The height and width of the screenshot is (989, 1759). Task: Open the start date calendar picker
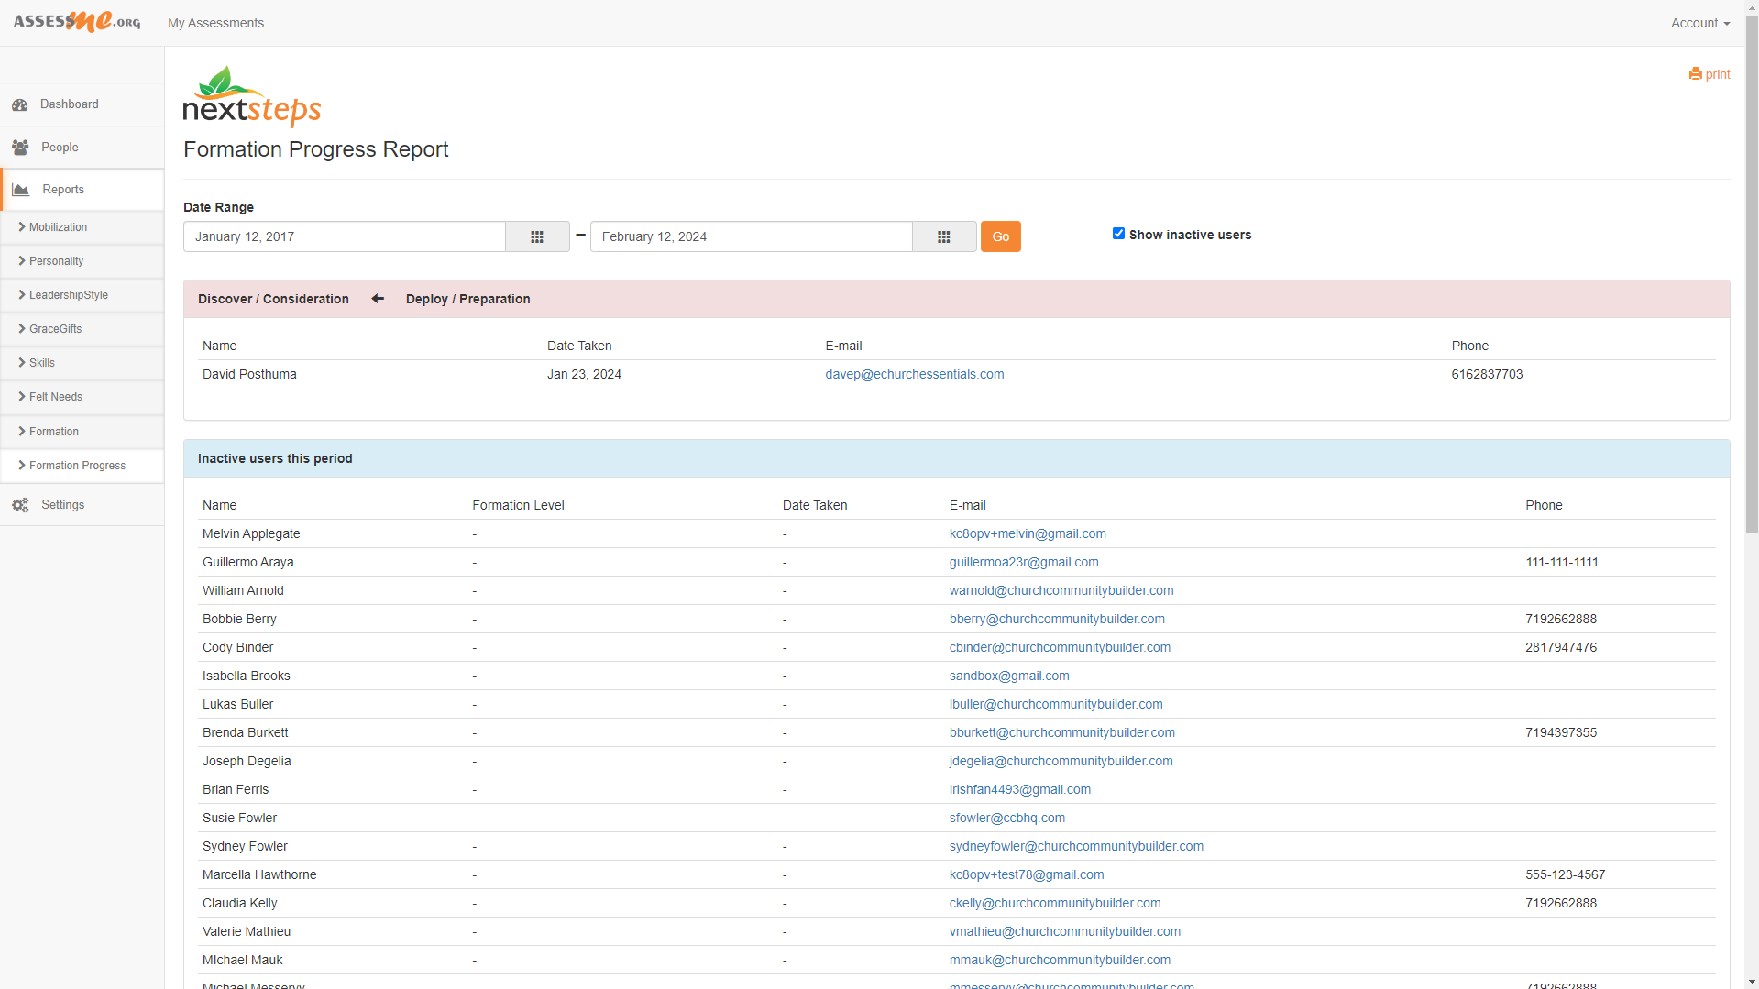537,236
